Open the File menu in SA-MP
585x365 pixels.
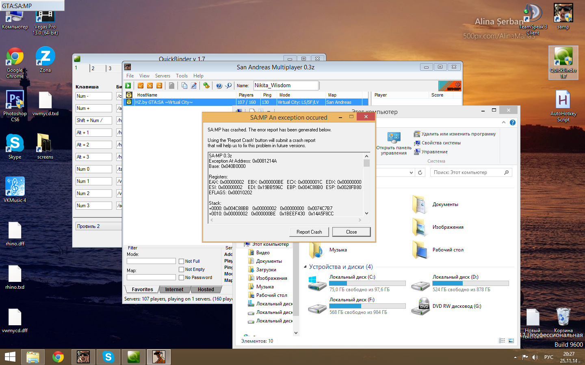click(x=130, y=76)
